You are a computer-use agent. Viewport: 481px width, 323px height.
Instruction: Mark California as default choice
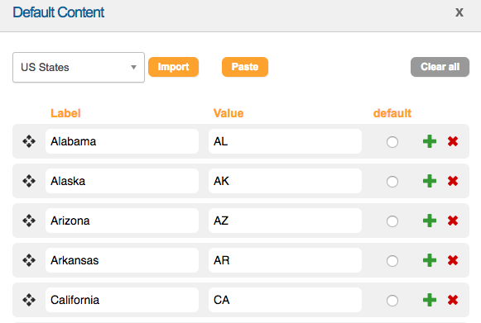(x=392, y=301)
